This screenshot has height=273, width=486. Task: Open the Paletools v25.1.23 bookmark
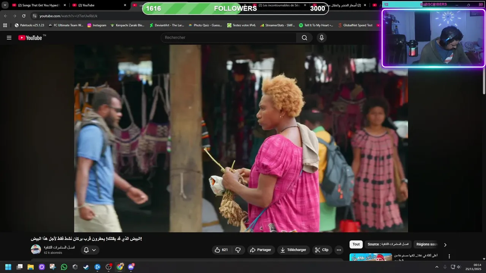[x=29, y=25]
